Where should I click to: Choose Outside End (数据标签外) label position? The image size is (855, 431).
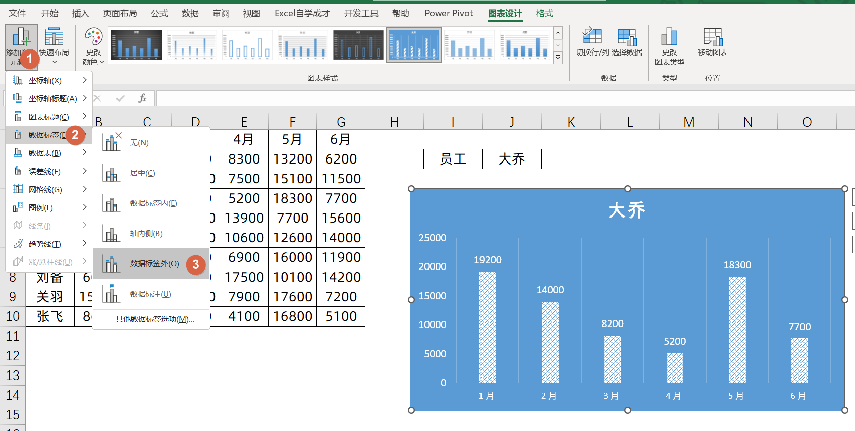pos(151,264)
